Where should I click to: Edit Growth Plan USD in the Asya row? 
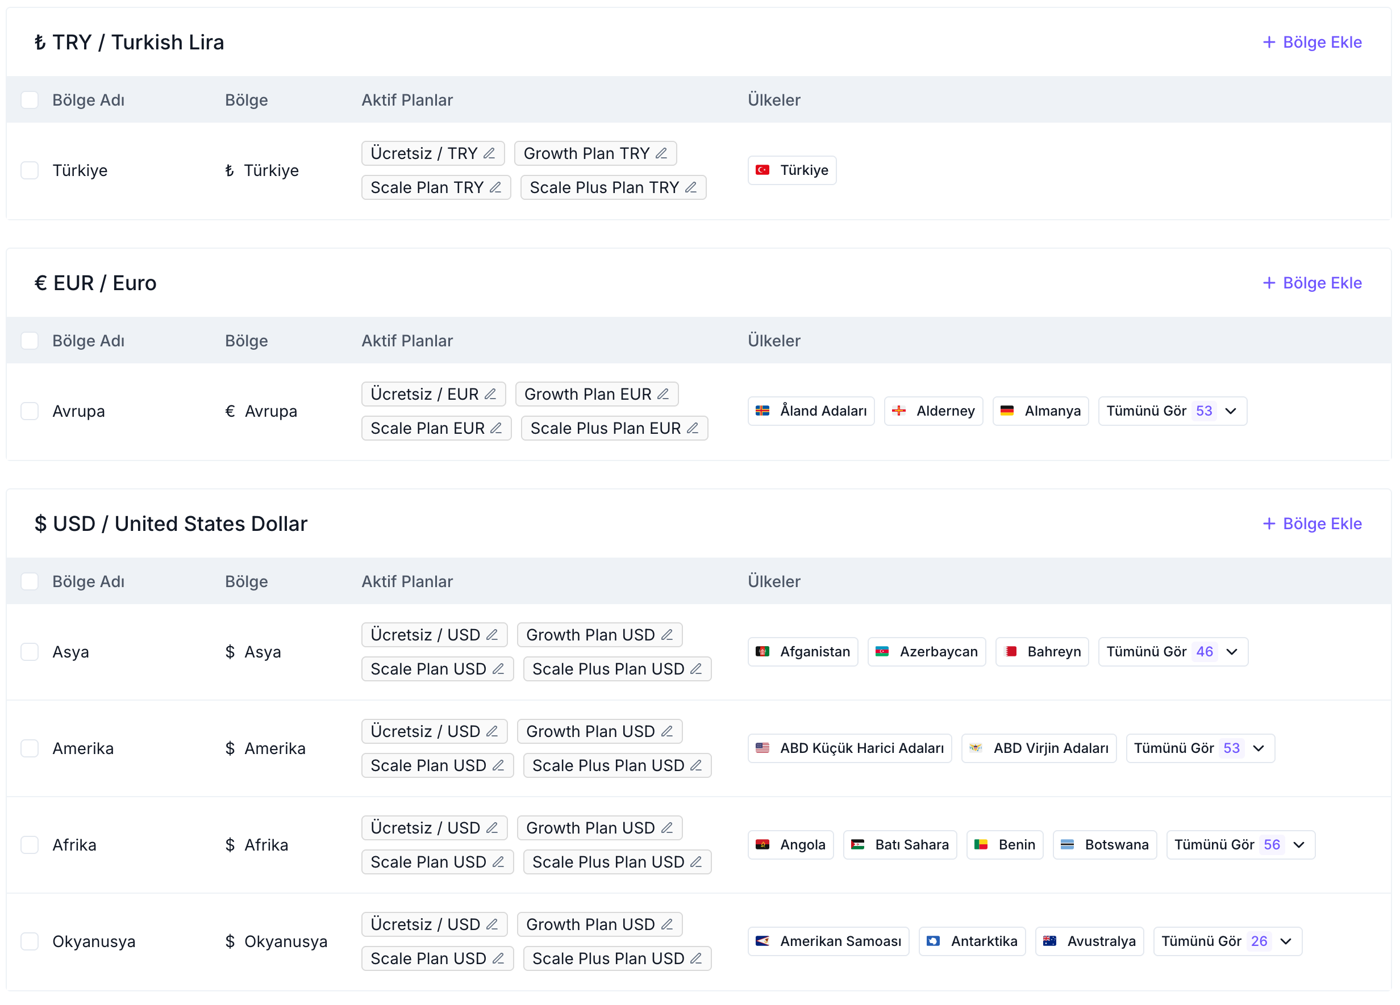pos(668,634)
